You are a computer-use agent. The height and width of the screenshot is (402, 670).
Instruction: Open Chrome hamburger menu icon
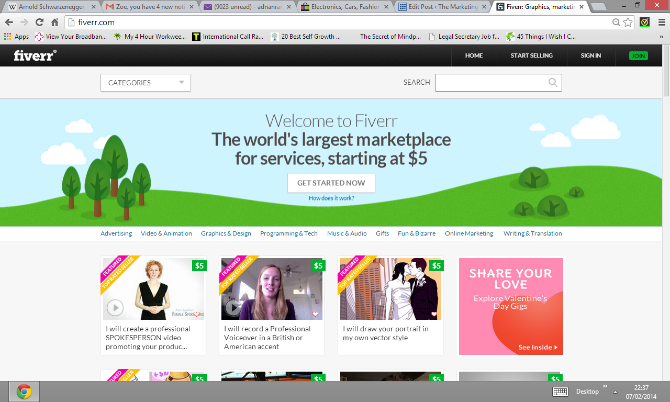(662, 23)
